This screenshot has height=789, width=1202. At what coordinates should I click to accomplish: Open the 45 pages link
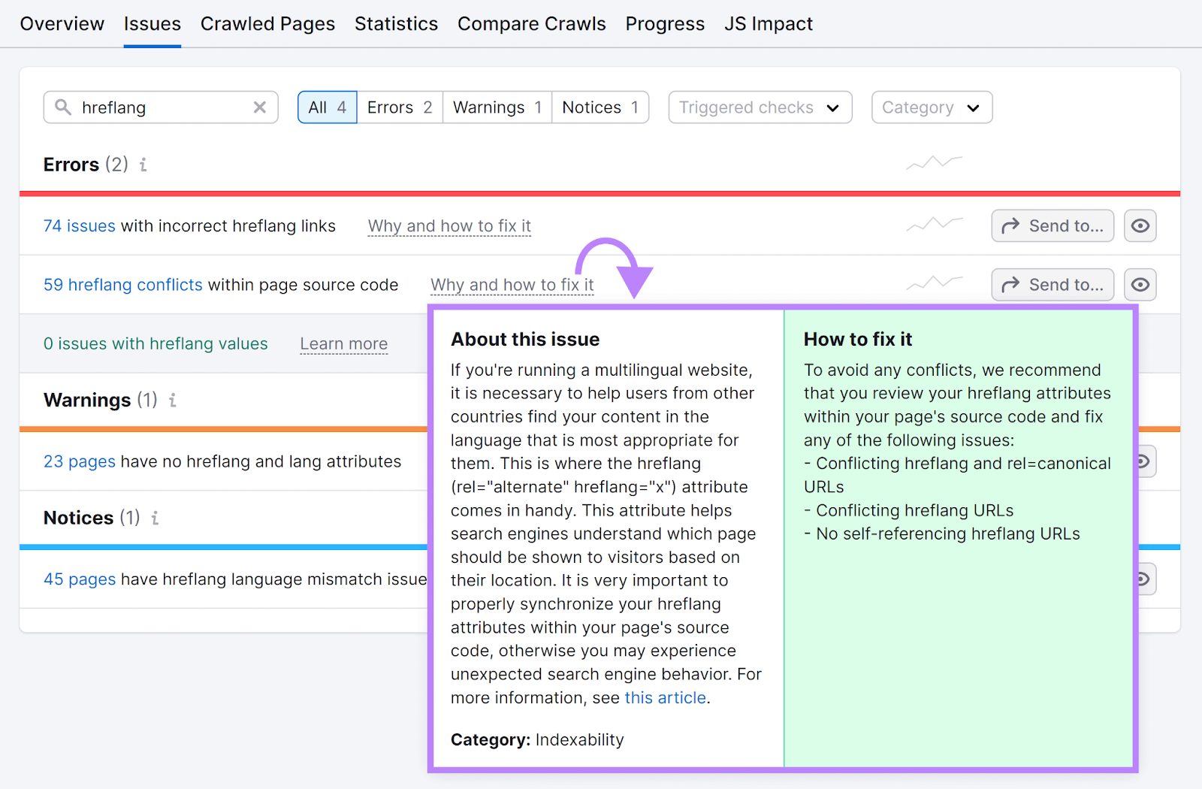(x=80, y=579)
